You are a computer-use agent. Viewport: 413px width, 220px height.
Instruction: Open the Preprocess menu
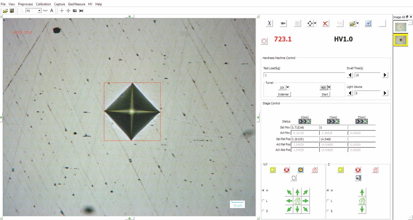coord(25,4)
